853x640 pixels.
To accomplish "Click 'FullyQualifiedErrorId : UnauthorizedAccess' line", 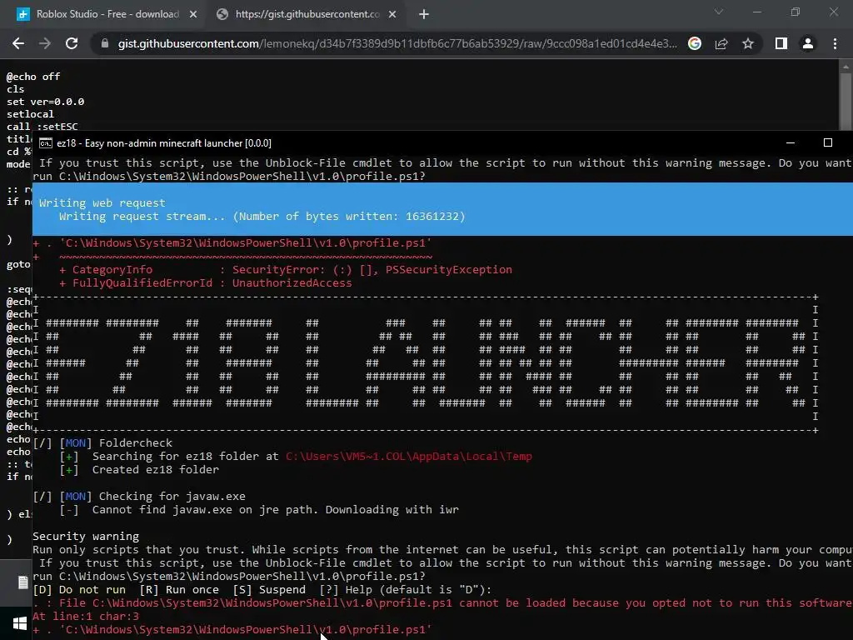I will tap(206, 283).
